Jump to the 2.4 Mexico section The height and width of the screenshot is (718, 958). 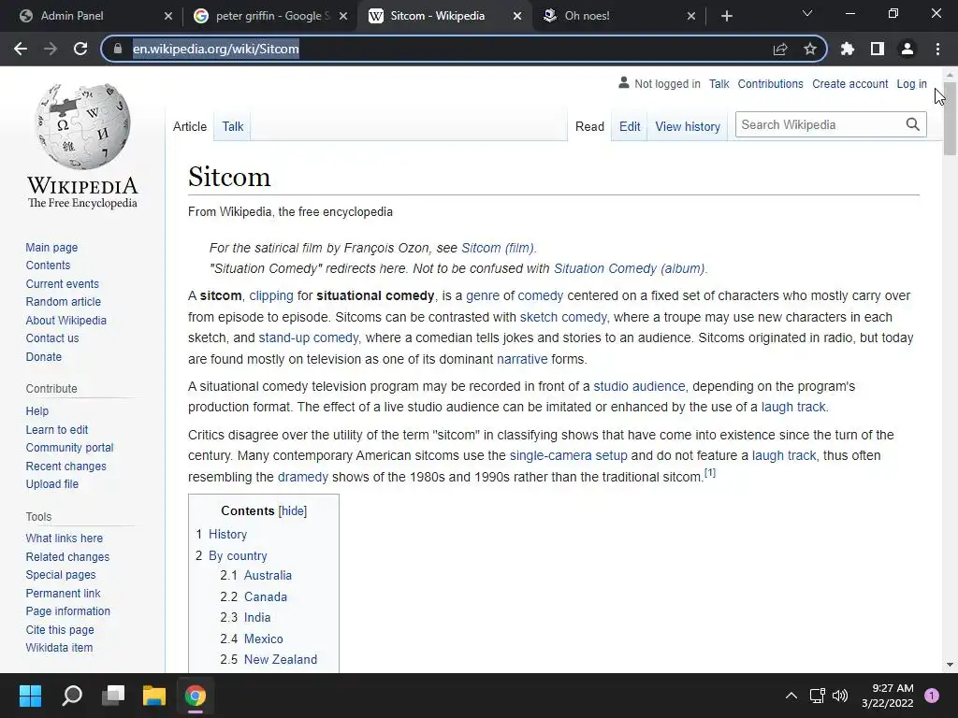[x=263, y=639]
